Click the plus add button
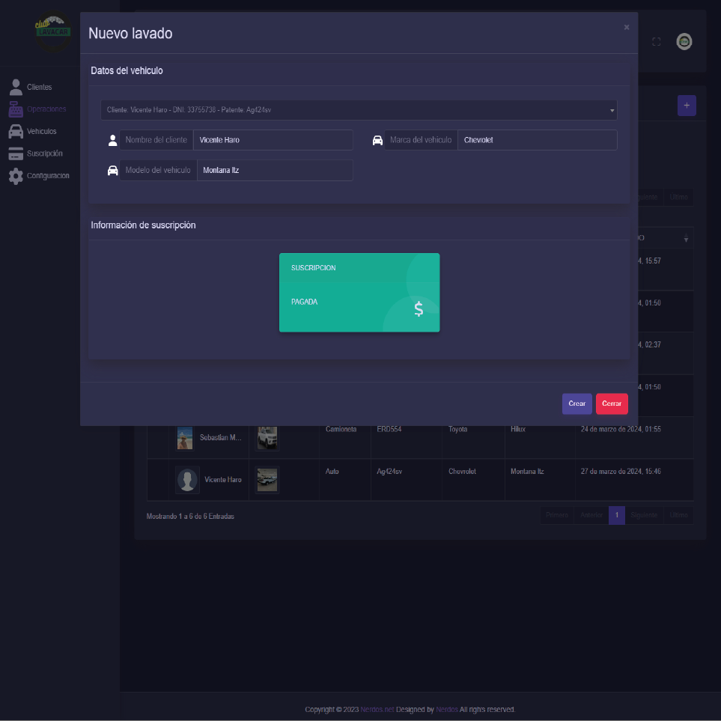 (687, 106)
